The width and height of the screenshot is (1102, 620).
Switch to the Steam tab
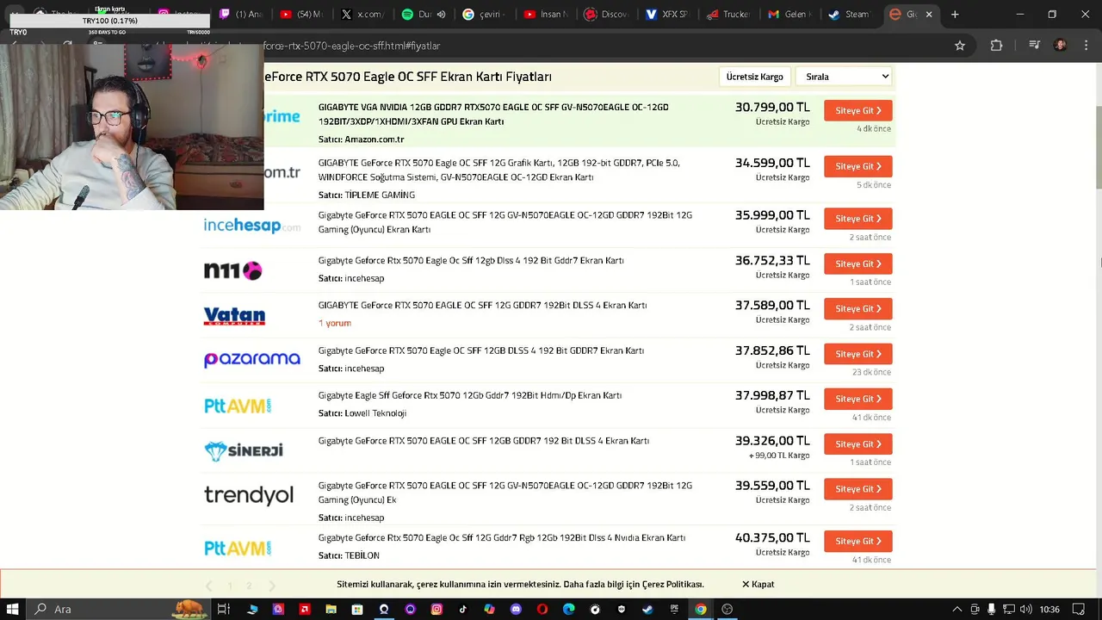tap(849, 14)
